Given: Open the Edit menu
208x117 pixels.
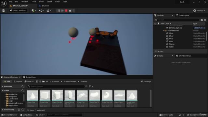Looking at the screenshot, I should point(17,2).
